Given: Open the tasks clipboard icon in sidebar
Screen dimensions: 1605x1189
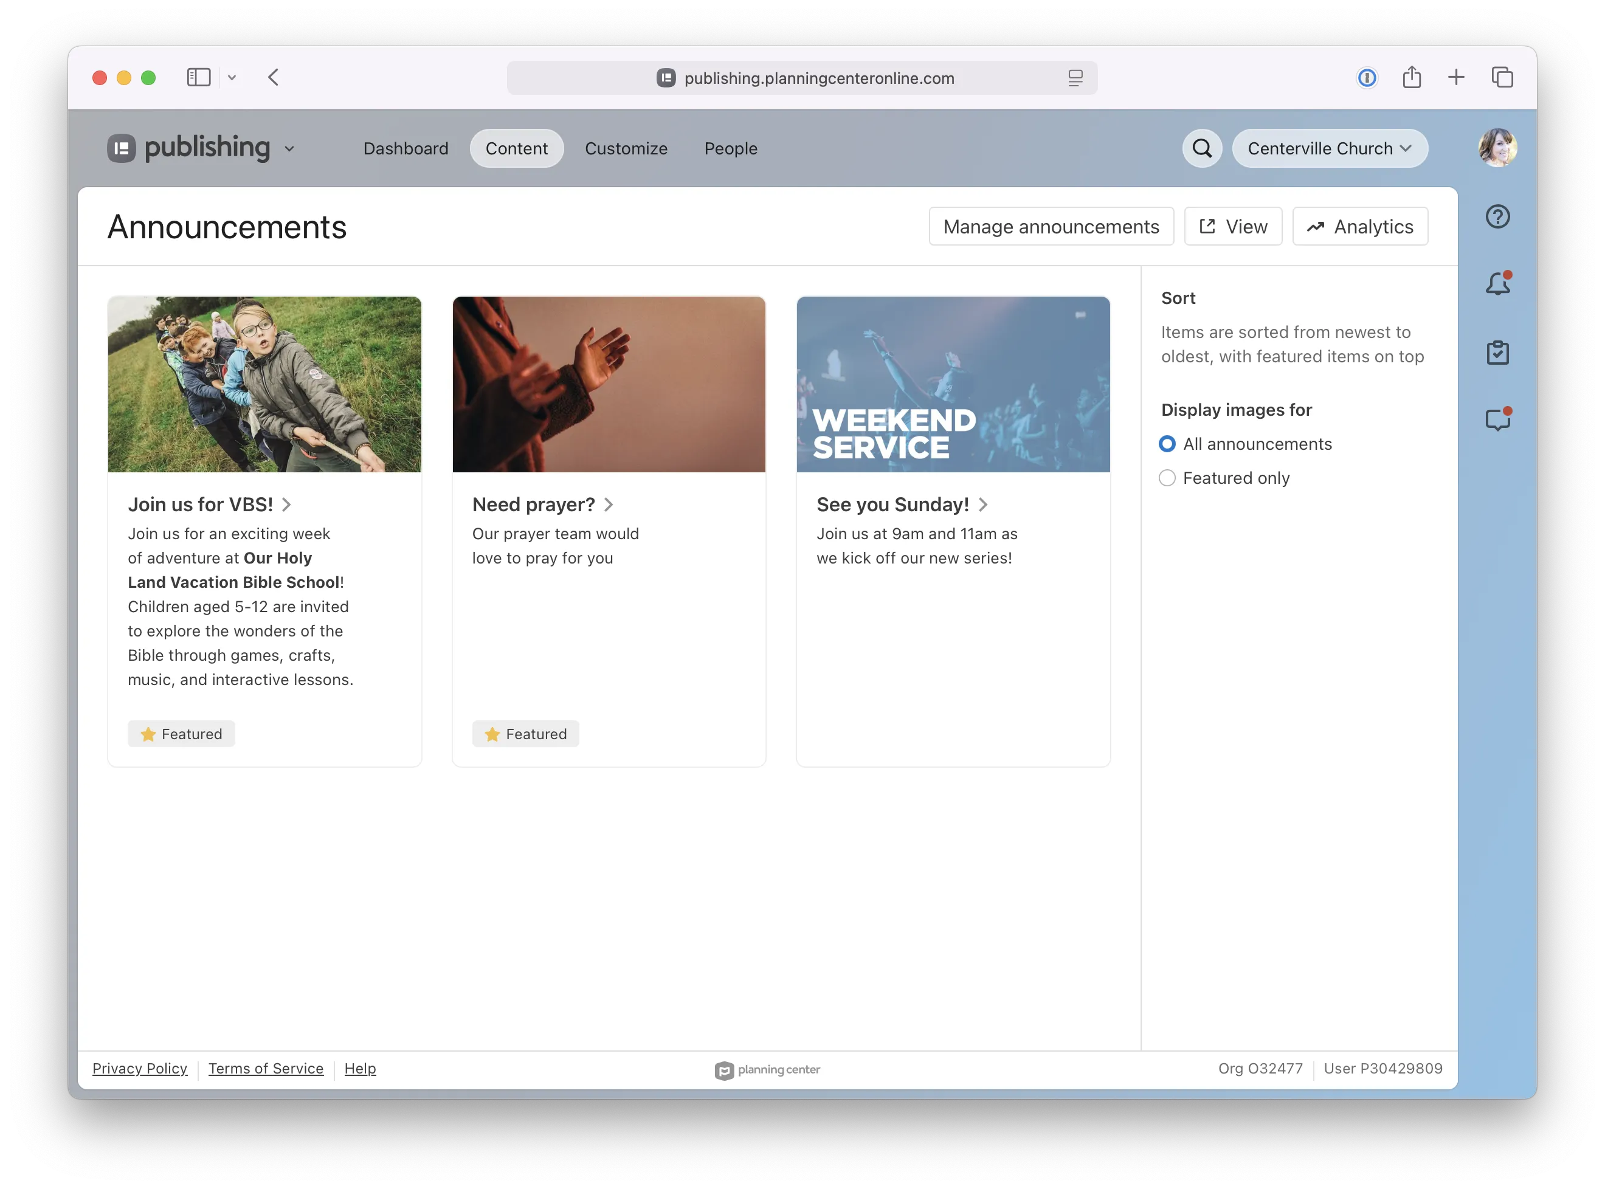Looking at the screenshot, I should [1497, 352].
